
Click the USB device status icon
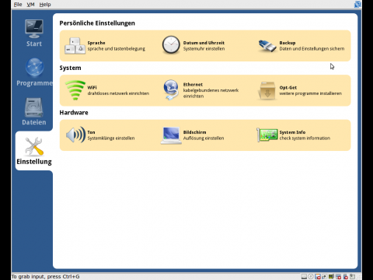click(345, 276)
